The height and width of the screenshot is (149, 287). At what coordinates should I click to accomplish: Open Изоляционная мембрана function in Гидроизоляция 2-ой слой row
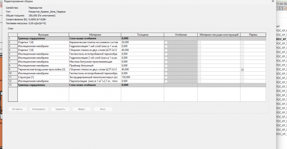(x=43, y=58)
